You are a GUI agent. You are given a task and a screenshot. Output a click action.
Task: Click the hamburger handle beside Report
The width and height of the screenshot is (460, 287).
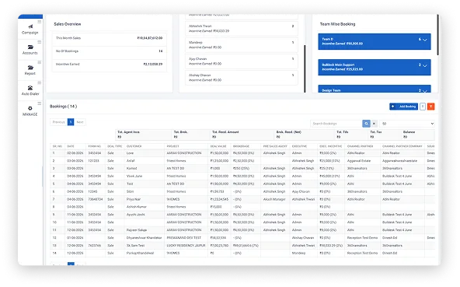click(x=40, y=62)
